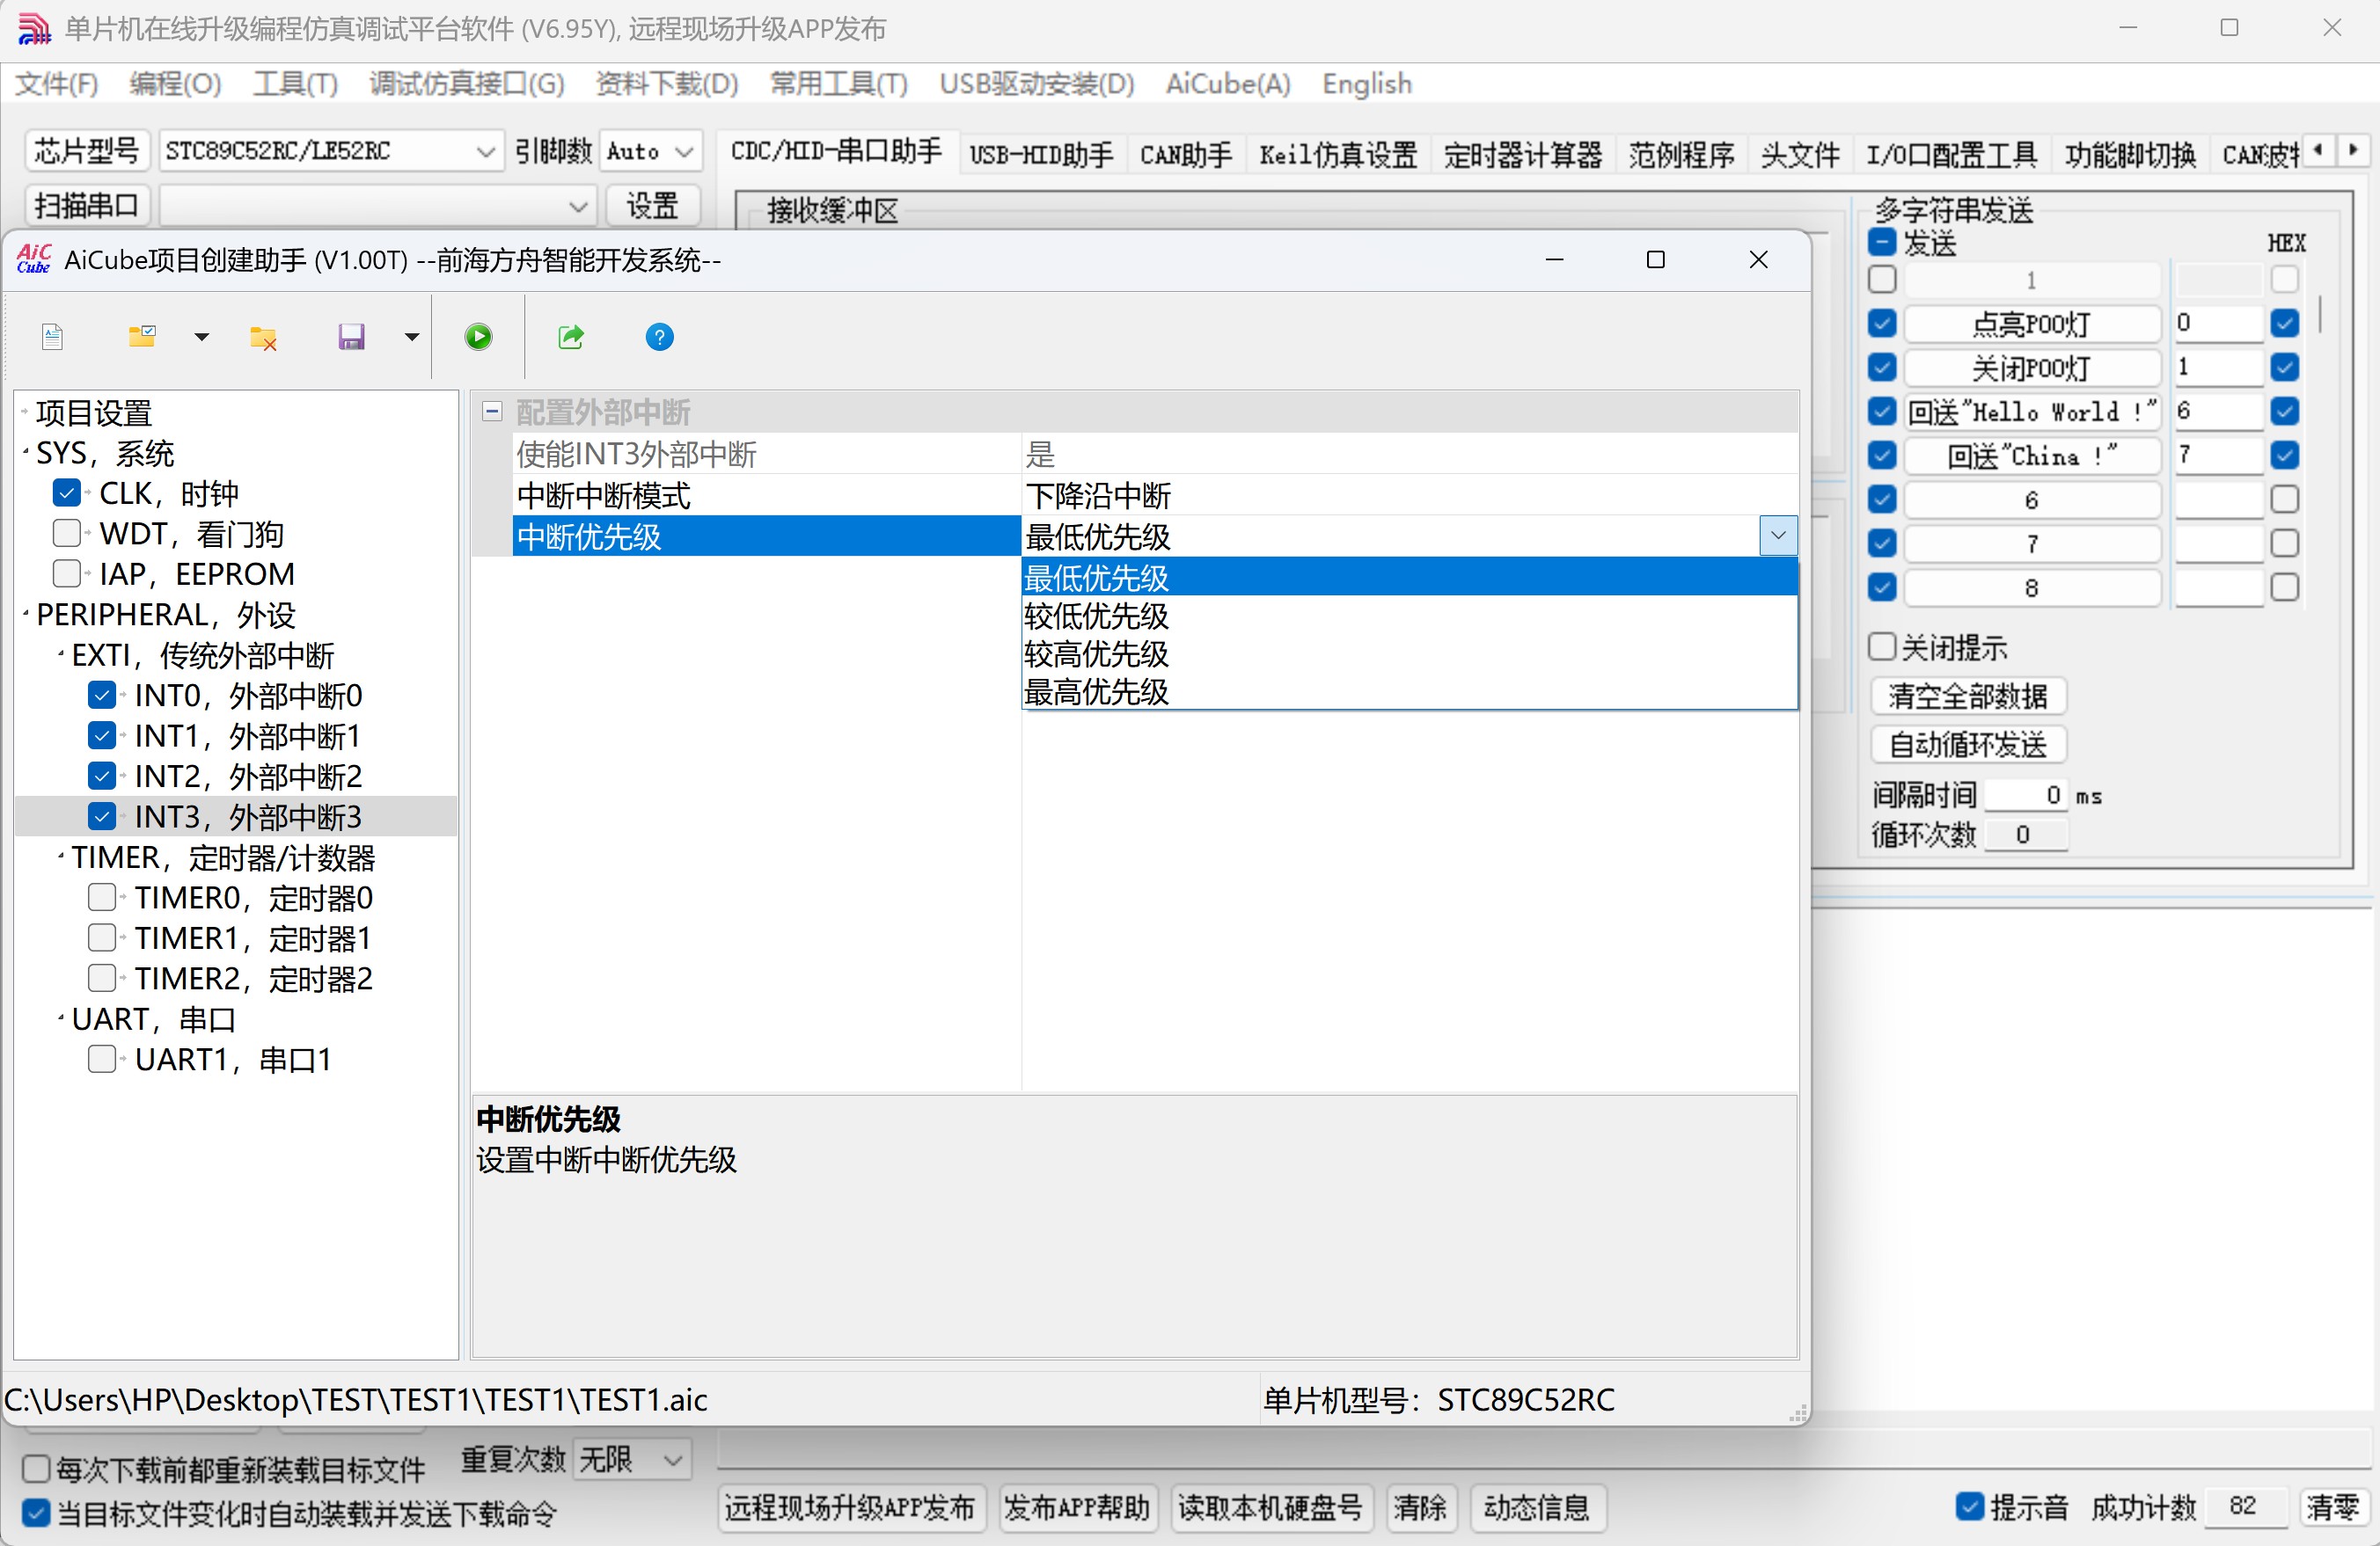Open the pin count Auto dropdown
Screen dimensions: 2380x1546
click(x=651, y=151)
